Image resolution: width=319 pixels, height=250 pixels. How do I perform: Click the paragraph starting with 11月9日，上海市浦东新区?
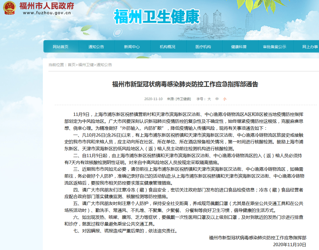click(x=184, y=121)
